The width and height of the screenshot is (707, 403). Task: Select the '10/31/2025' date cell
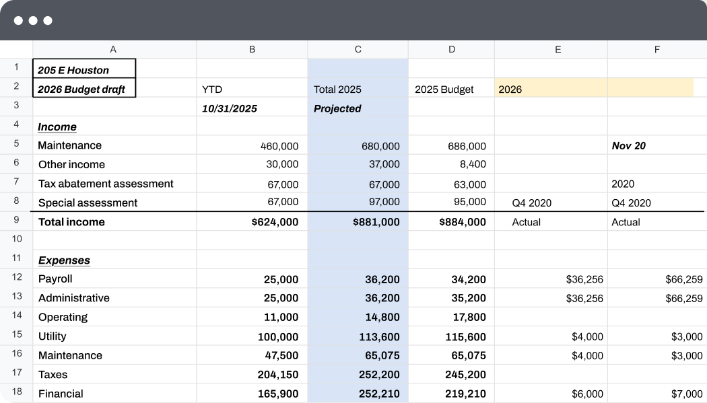[x=252, y=107]
